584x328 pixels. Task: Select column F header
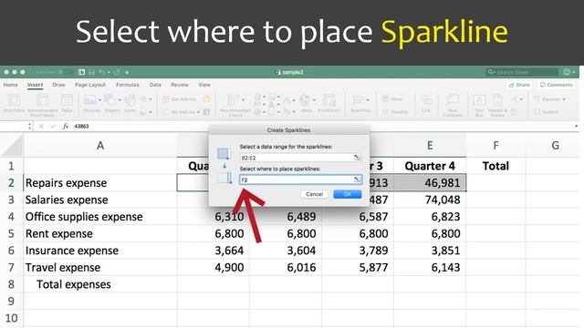point(495,146)
